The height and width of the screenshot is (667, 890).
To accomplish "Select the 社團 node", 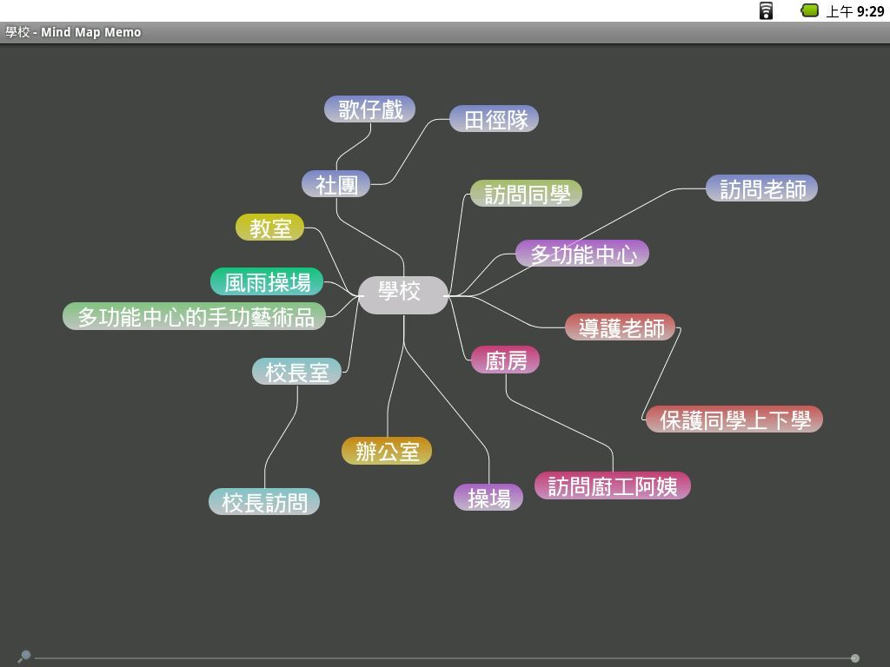I will pos(335,184).
